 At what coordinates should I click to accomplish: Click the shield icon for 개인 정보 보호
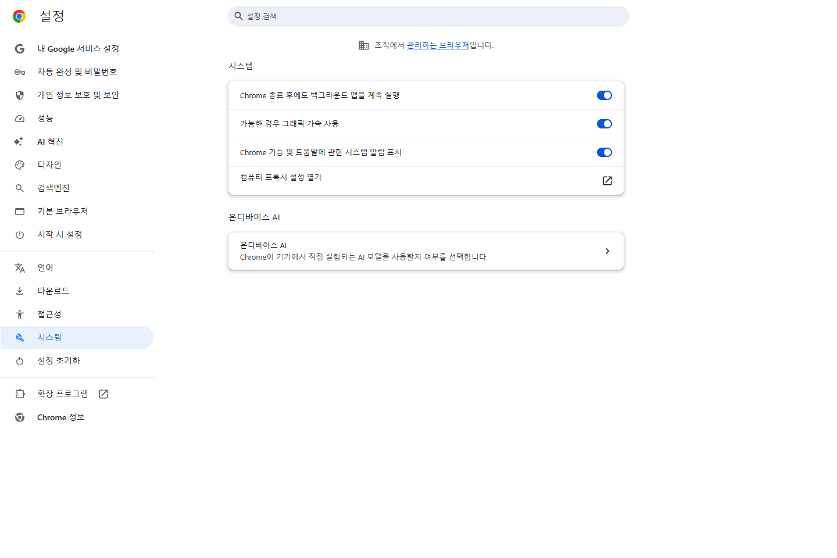(20, 95)
